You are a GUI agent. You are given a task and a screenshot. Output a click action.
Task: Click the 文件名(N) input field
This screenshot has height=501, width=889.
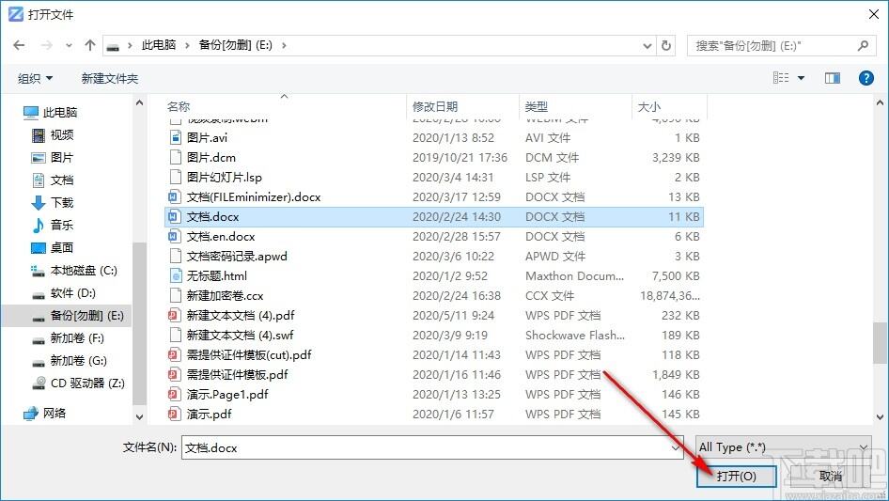432,447
